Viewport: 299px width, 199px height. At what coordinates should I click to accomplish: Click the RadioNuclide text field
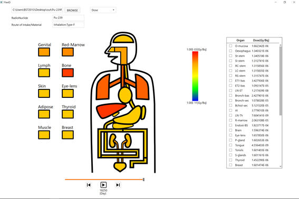68,18
